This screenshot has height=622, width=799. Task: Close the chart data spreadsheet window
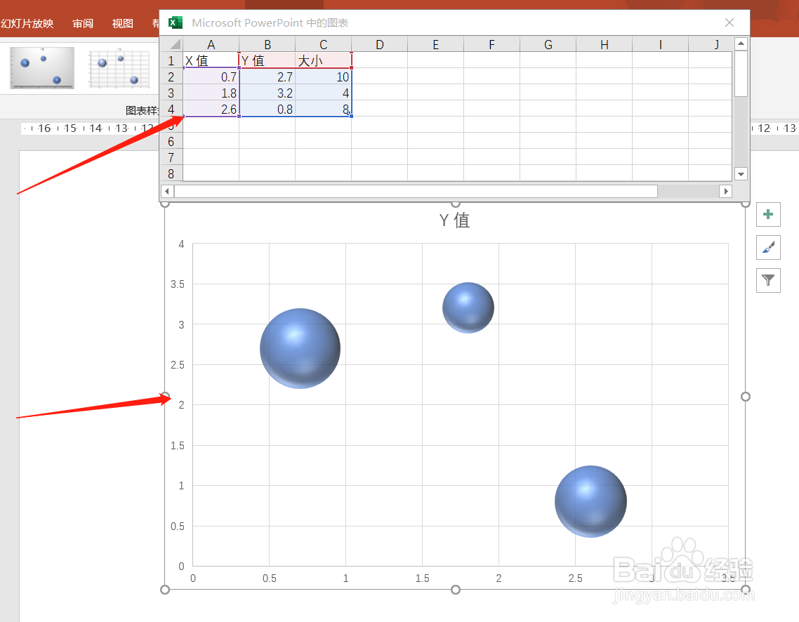click(729, 22)
